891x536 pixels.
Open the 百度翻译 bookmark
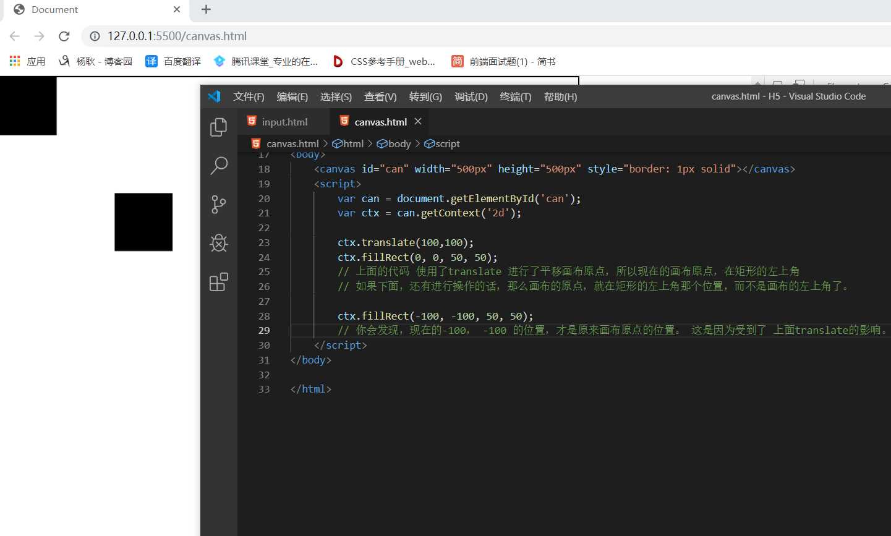point(173,61)
